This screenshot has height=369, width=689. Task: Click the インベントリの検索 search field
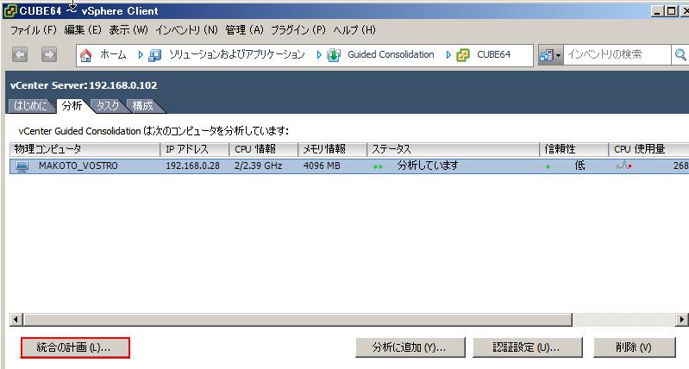tap(617, 55)
